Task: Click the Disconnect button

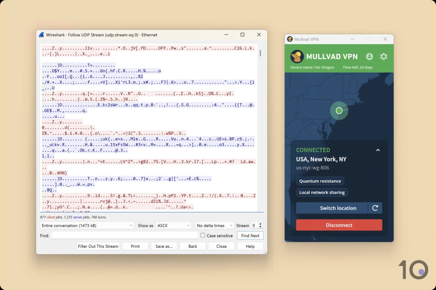Action: click(339, 225)
